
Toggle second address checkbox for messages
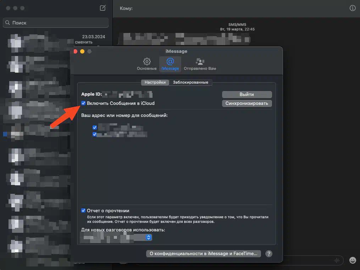point(95,134)
